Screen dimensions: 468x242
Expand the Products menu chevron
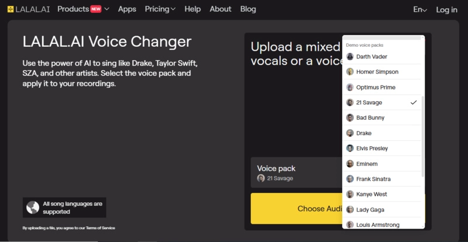click(107, 9)
